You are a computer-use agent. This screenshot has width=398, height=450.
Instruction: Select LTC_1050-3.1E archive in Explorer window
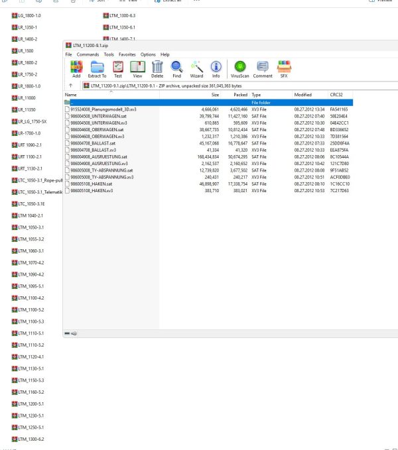tap(28, 203)
